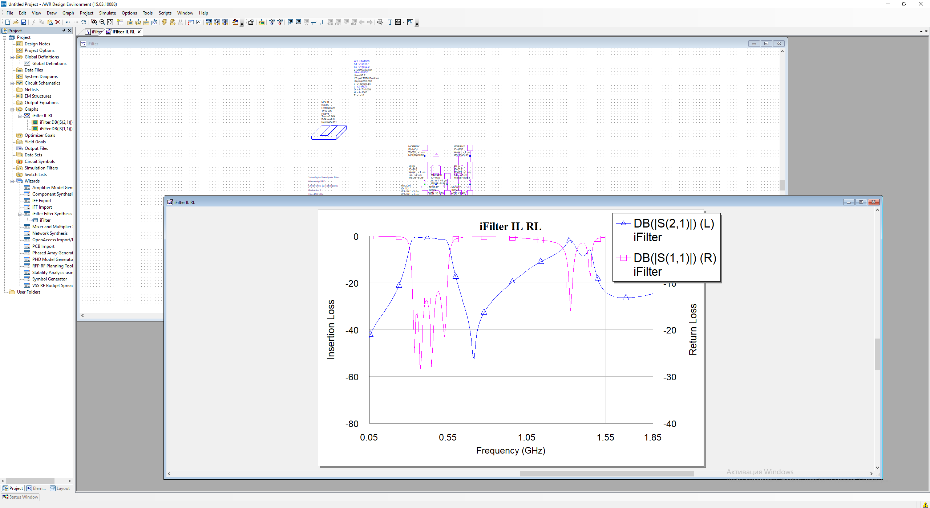The image size is (930, 508).
Task: Click the Add New Graph toolbar icon
Action: coord(154,22)
